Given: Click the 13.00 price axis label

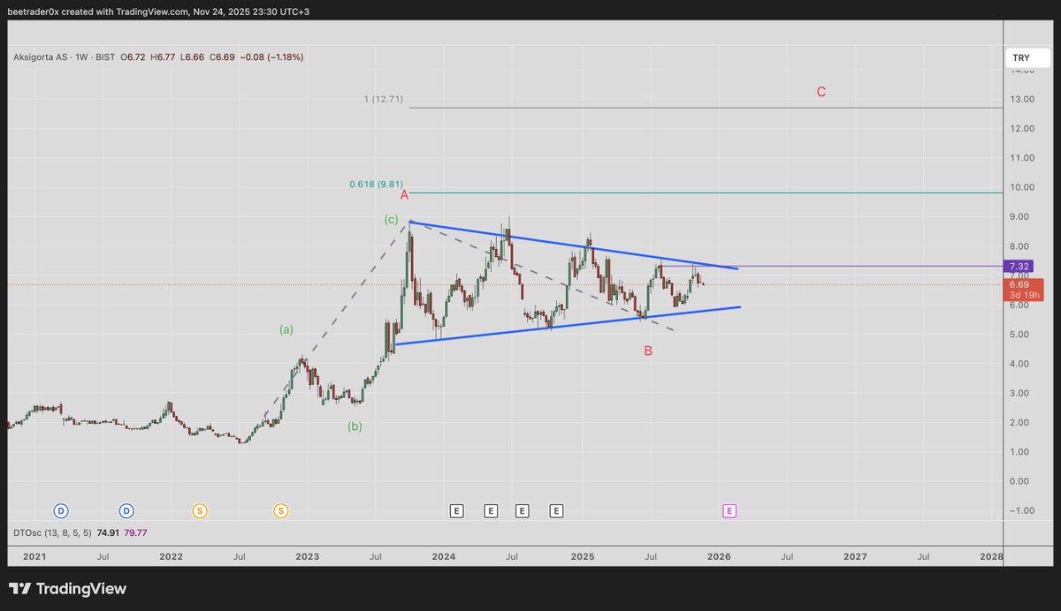Looking at the screenshot, I should 1023,99.
